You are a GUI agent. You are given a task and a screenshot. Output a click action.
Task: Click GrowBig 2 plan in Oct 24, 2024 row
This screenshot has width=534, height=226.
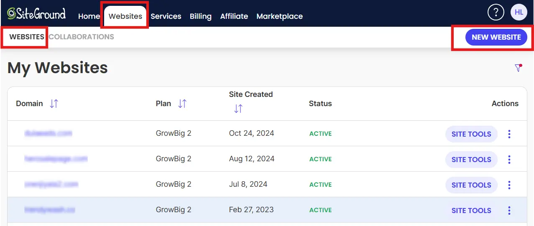click(x=174, y=133)
